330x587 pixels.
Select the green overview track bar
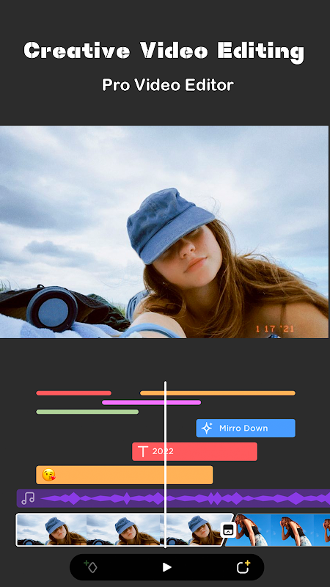[87, 412]
